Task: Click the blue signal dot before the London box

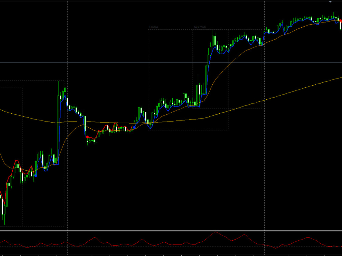Action: [134, 128]
